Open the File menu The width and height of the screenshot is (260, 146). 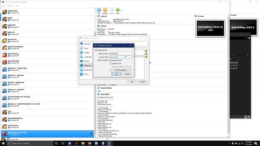(x=3, y=6)
